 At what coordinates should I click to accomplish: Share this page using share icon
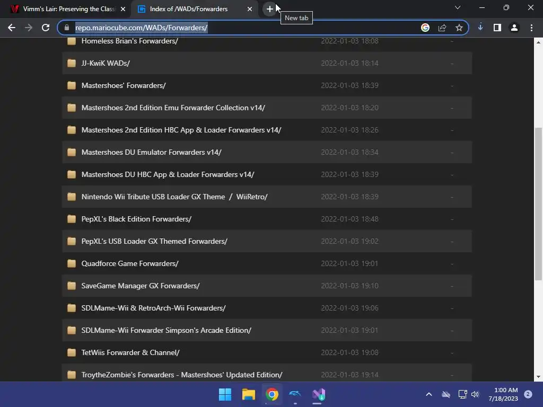tap(442, 28)
